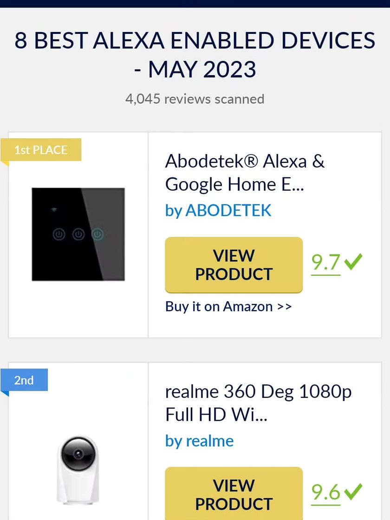The image size is (390, 520).
Task: Click the realme camera product image
Action: tap(78, 469)
